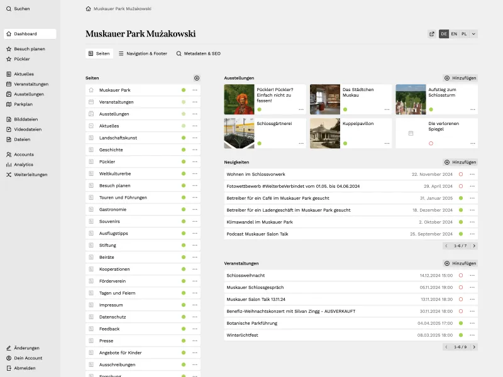
Task: Click the Accounts sidebar entry
Action: (x=24, y=154)
